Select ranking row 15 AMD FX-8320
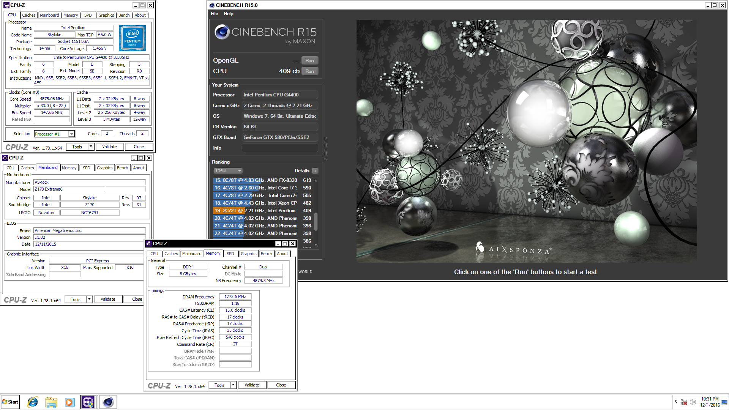This screenshot has height=410, width=729. (x=262, y=180)
